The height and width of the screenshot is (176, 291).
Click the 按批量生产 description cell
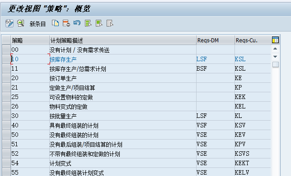point(122,116)
